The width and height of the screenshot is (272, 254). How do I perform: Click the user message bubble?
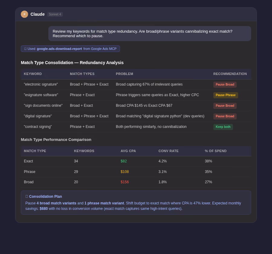pyautogui.click(x=150, y=34)
